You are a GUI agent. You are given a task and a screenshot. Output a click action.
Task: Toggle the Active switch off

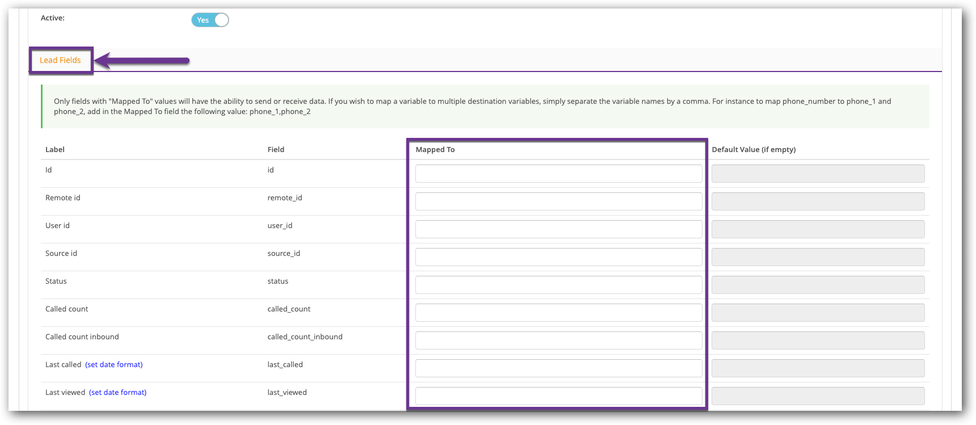pyautogui.click(x=210, y=20)
